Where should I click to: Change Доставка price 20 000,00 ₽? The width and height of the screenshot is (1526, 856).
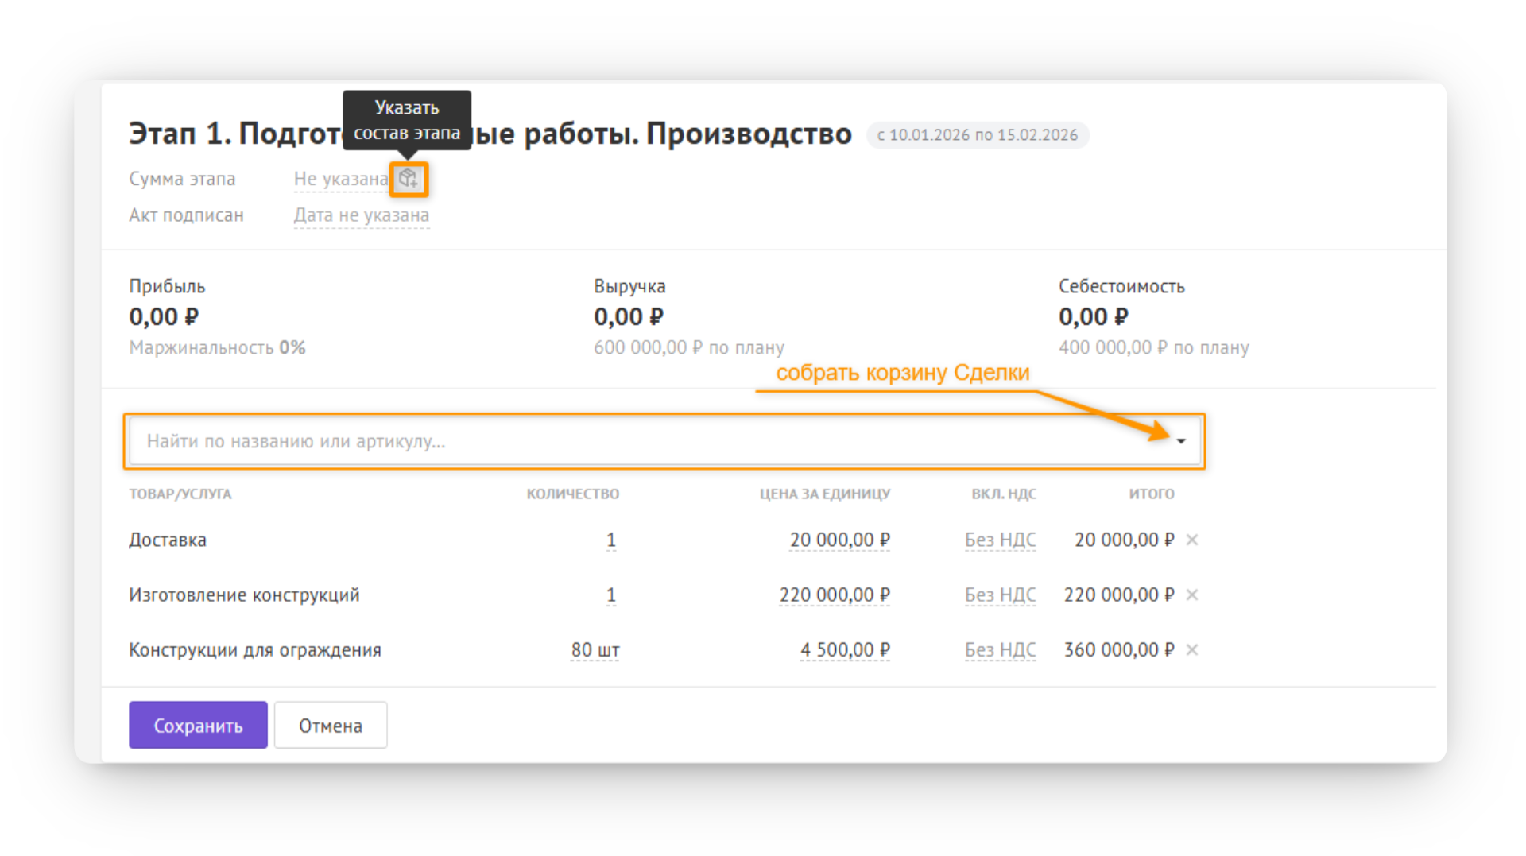[x=840, y=540]
